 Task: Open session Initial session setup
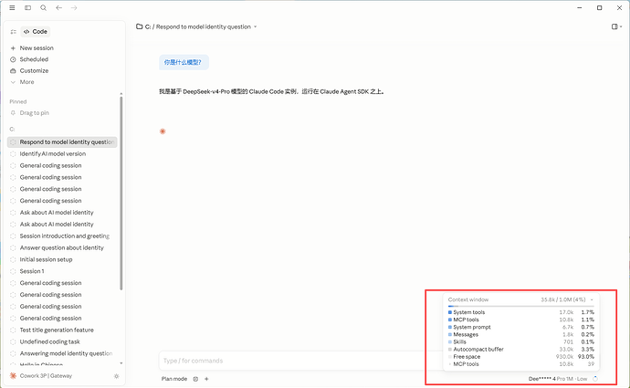(x=46, y=259)
